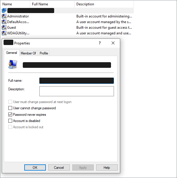Select the DefaultAccount user icon
The width and height of the screenshot is (177, 178).
click(4, 22)
